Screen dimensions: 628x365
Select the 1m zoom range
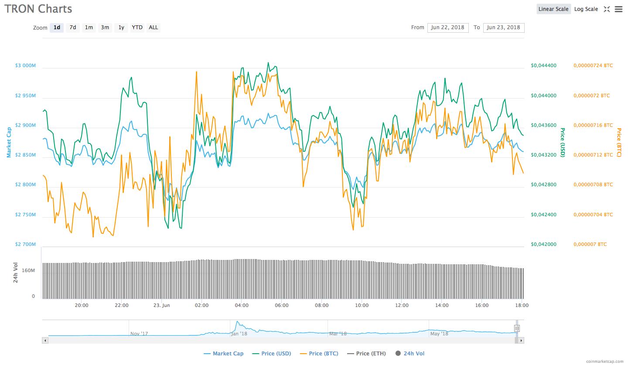pyautogui.click(x=89, y=27)
